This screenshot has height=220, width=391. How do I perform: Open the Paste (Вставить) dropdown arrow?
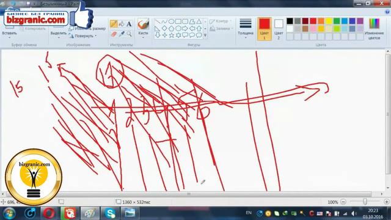(x=10, y=38)
